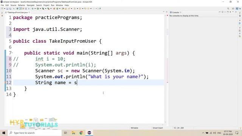Switch to the Debug perspective icon
Screen dimensions: 242x136
240,9
